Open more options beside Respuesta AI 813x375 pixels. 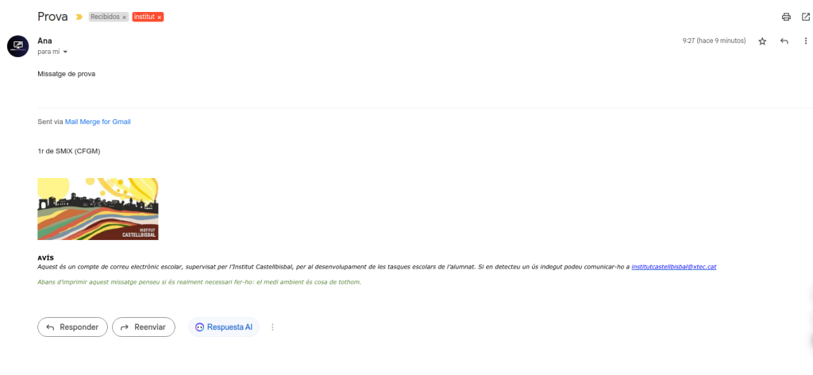(273, 327)
